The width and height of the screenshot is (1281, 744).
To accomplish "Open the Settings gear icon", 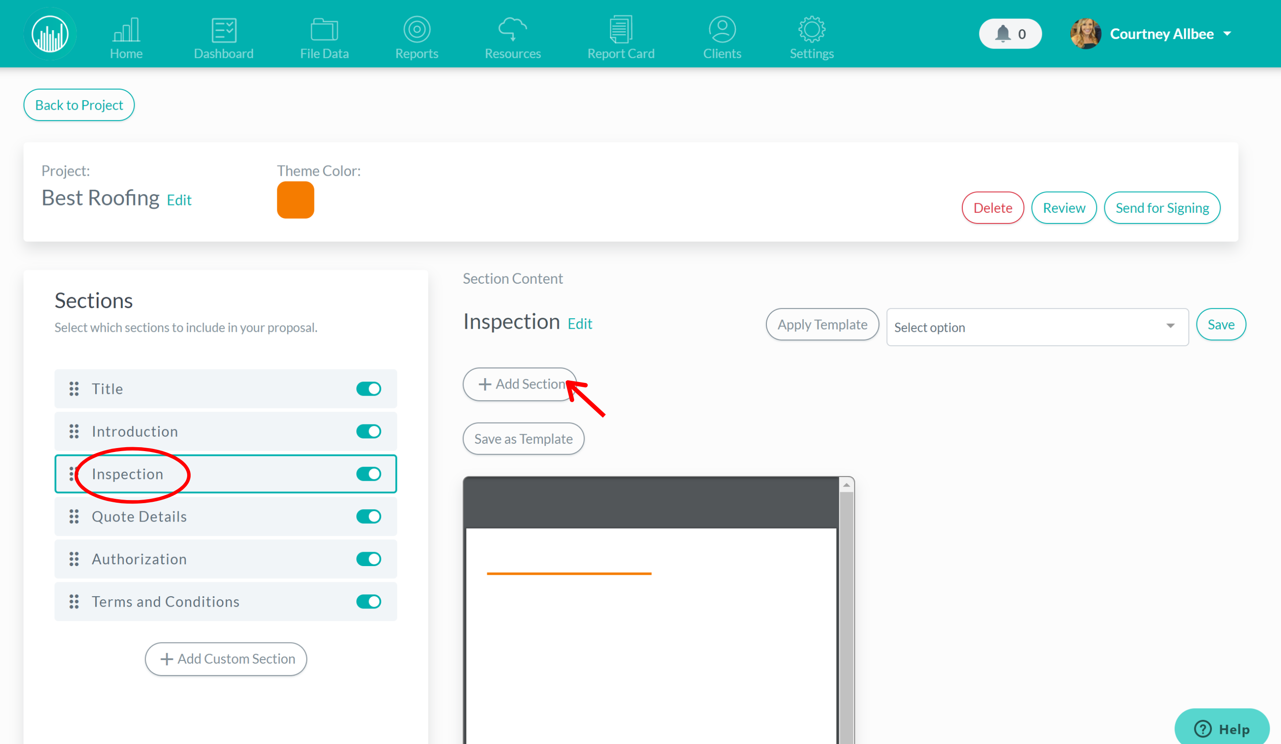I will tap(812, 29).
